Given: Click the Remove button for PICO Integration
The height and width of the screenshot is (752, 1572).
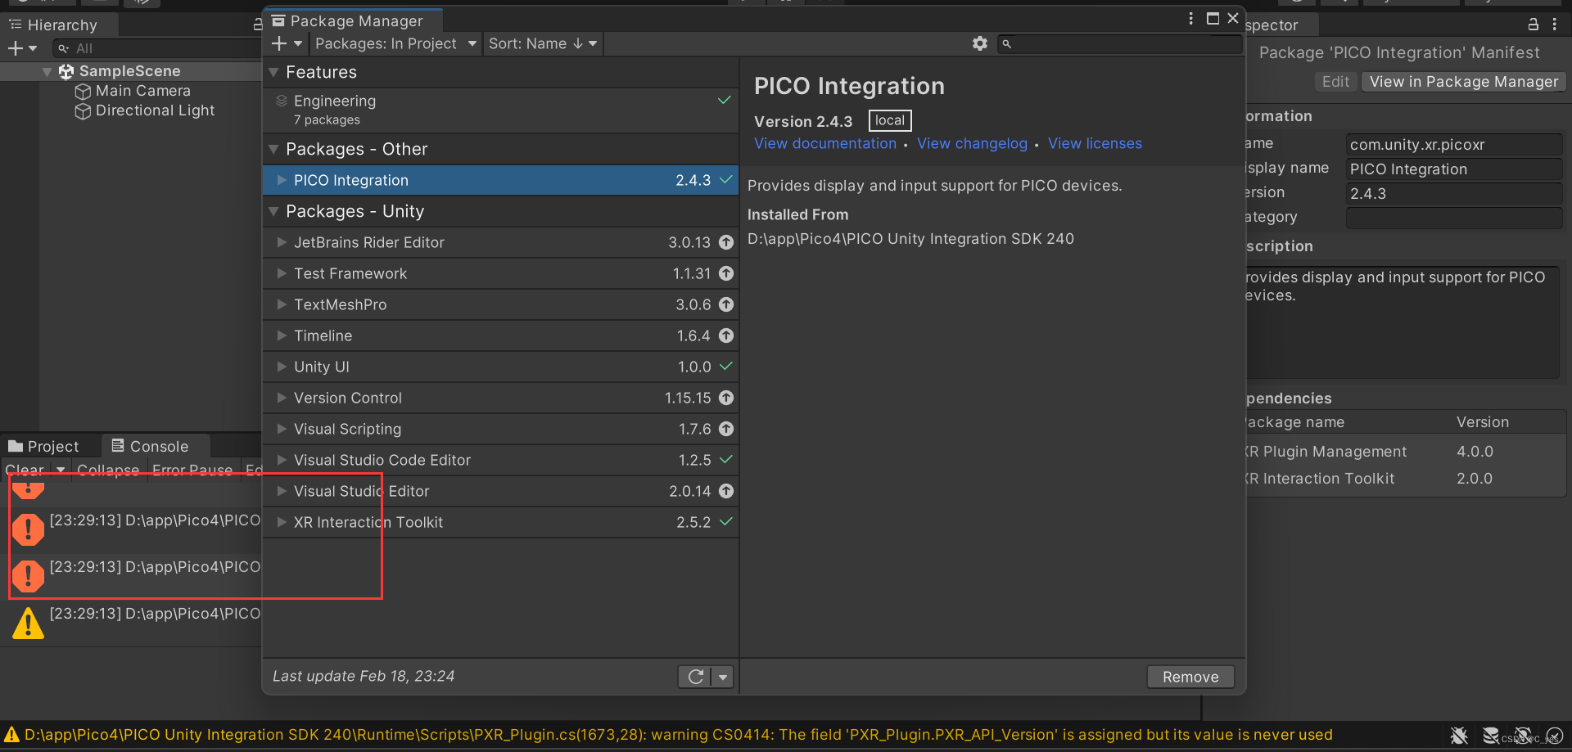Looking at the screenshot, I should click(x=1190, y=677).
